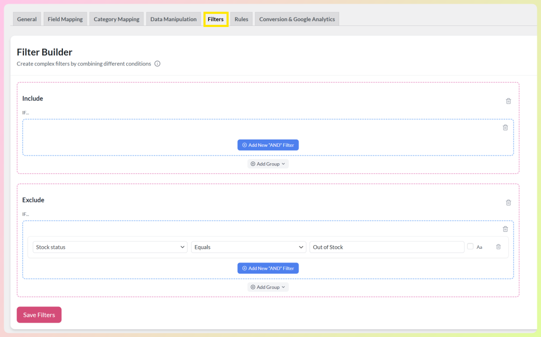Click the Out of Stock value input field
The image size is (541, 337).
(x=387, y=247)
